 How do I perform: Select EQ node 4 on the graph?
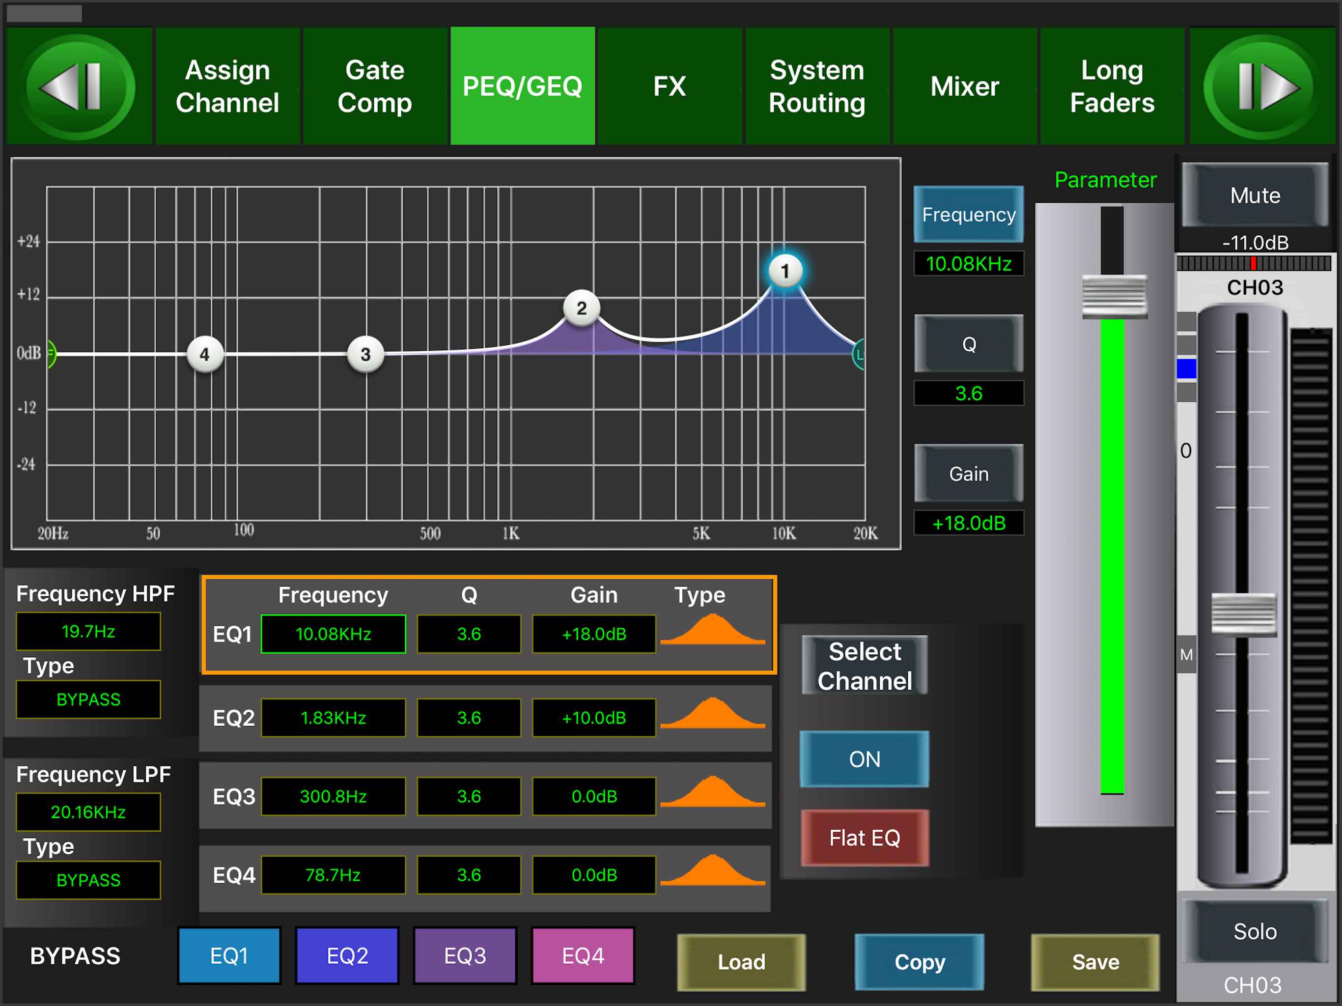coord(204,354)
